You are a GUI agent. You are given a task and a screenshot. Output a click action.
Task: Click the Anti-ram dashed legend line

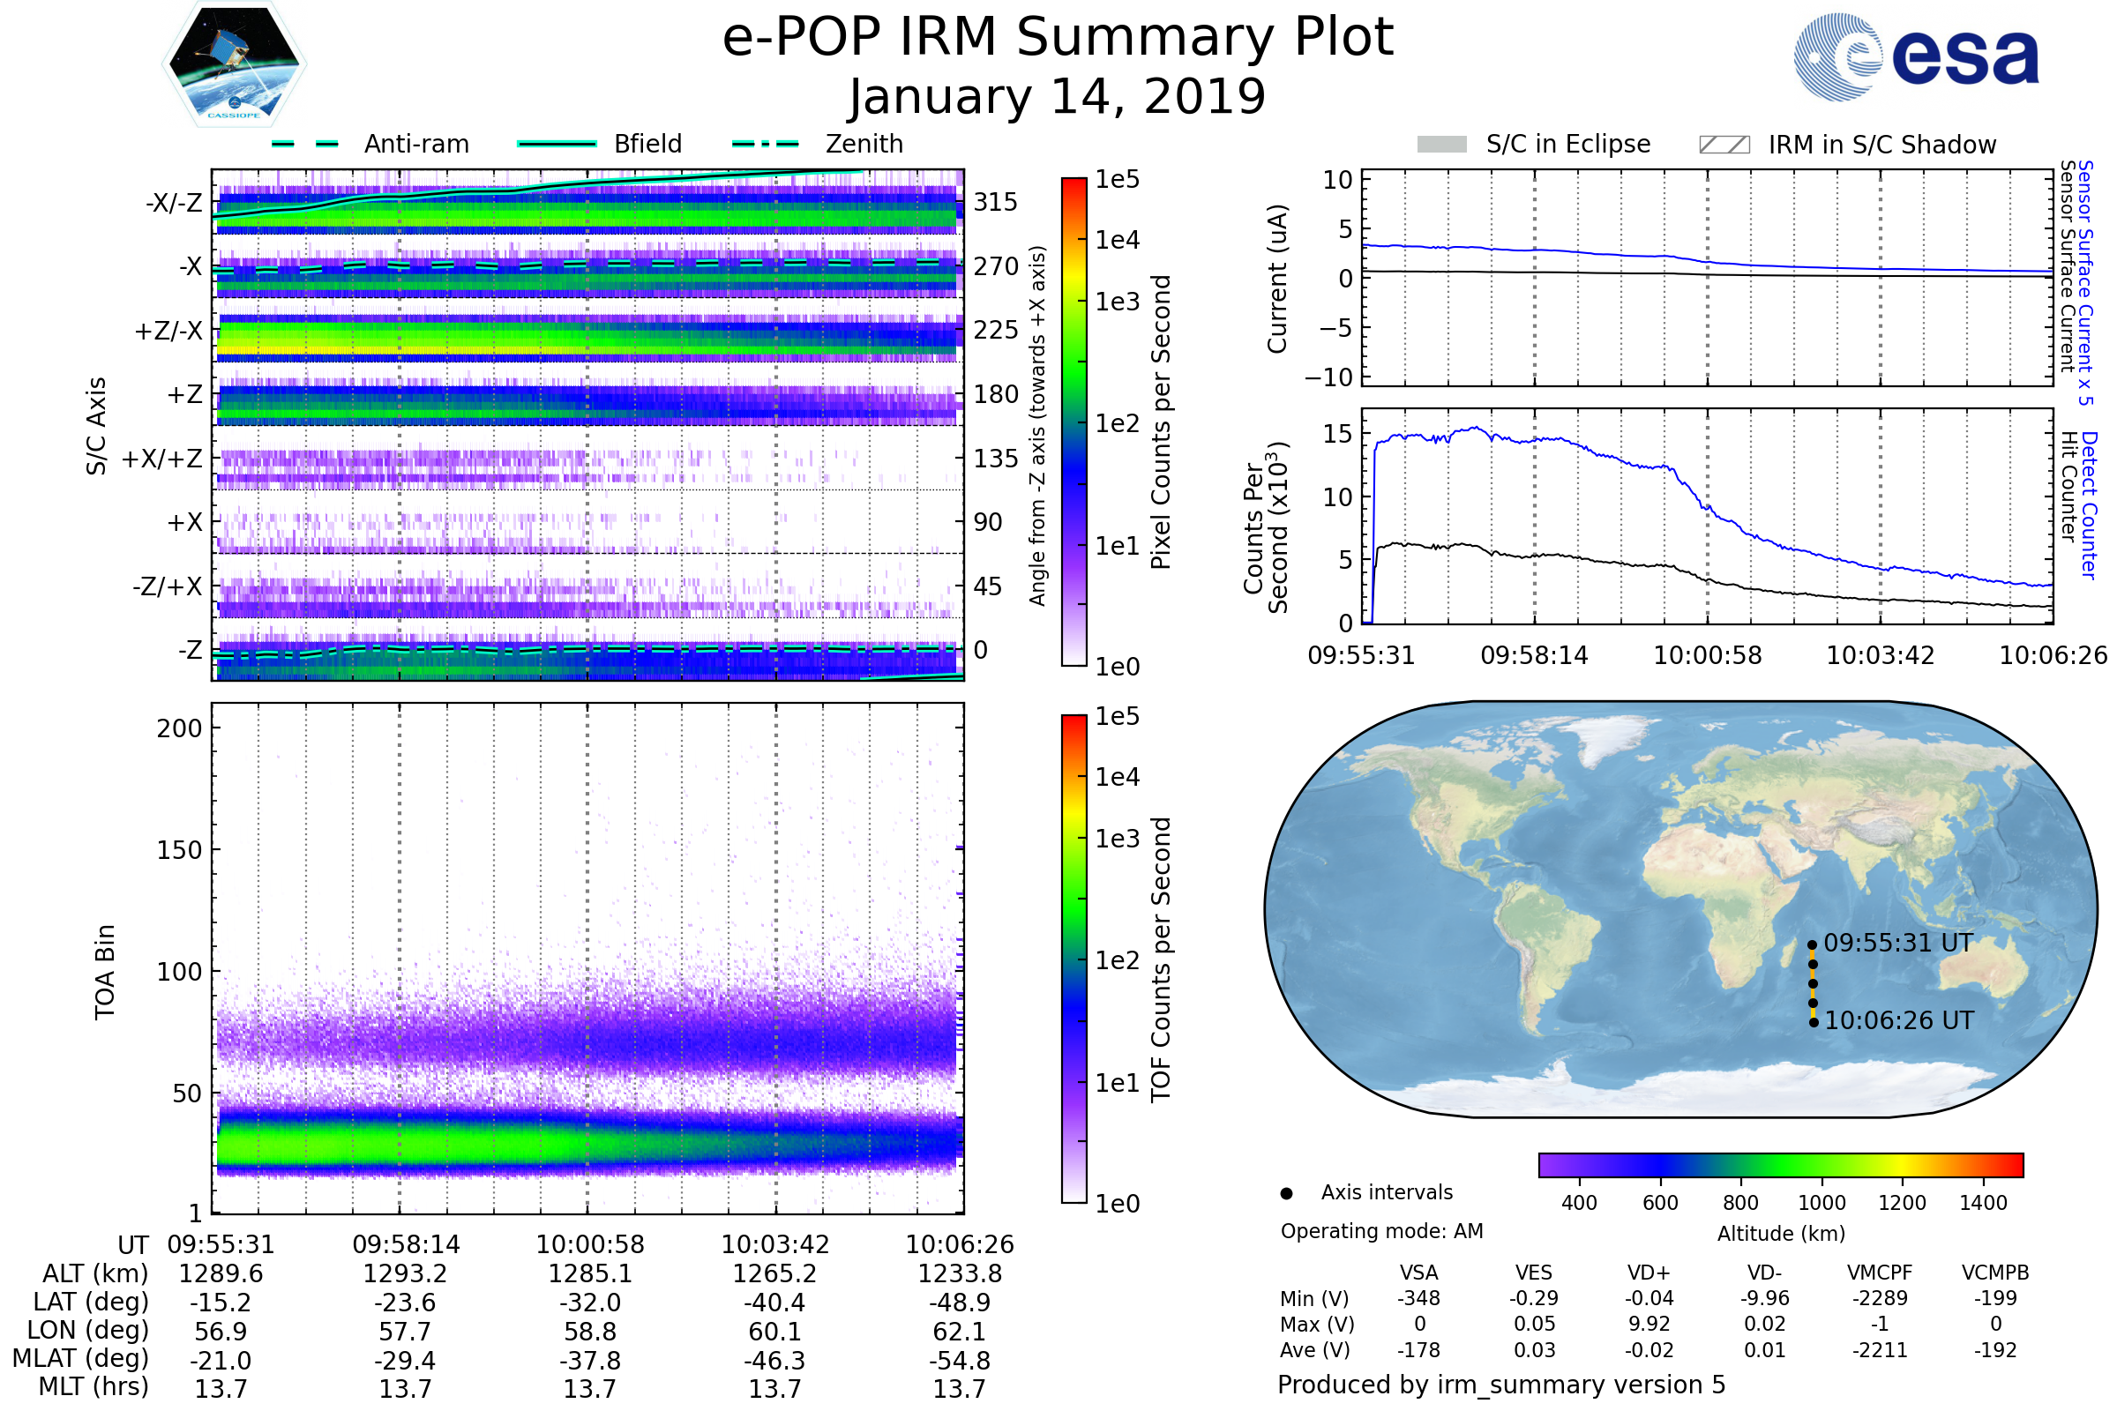click(x=305, y=144)
